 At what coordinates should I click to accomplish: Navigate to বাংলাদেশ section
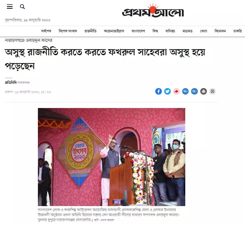tap(138, 31)
